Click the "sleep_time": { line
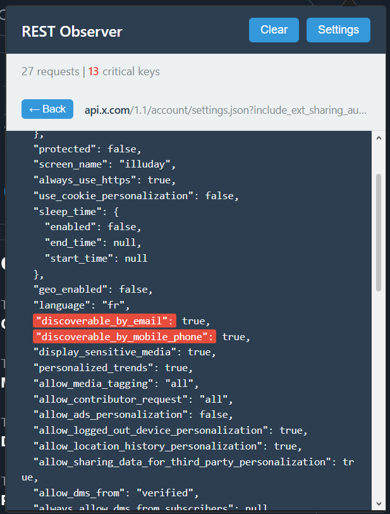The height and width of the screenshot is (514, 390). coord(76,211)
